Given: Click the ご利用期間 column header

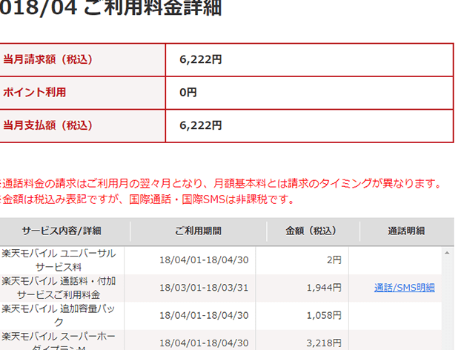Looking at the screenshot, I should point(198,231).
